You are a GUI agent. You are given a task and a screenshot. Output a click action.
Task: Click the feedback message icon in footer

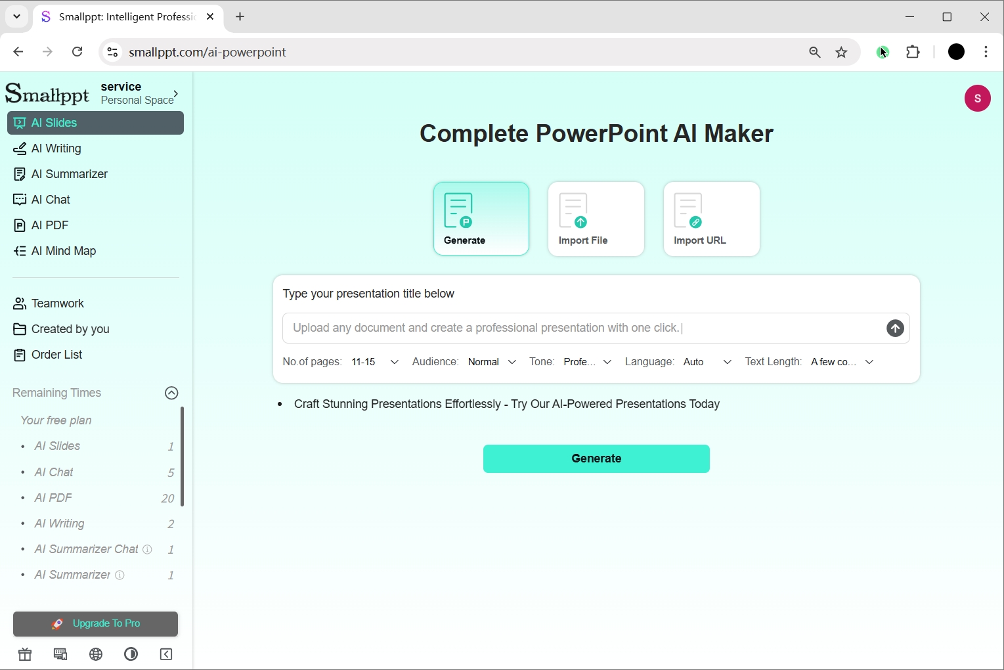click(x=60, y=654)
